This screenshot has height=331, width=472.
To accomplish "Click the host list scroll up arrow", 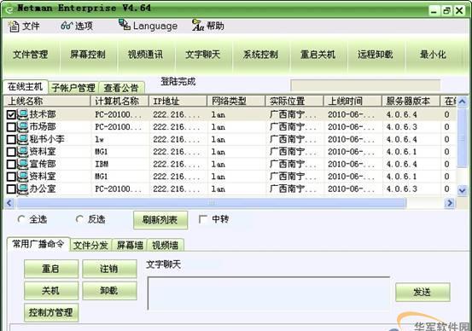I will (x=462, y=102).
